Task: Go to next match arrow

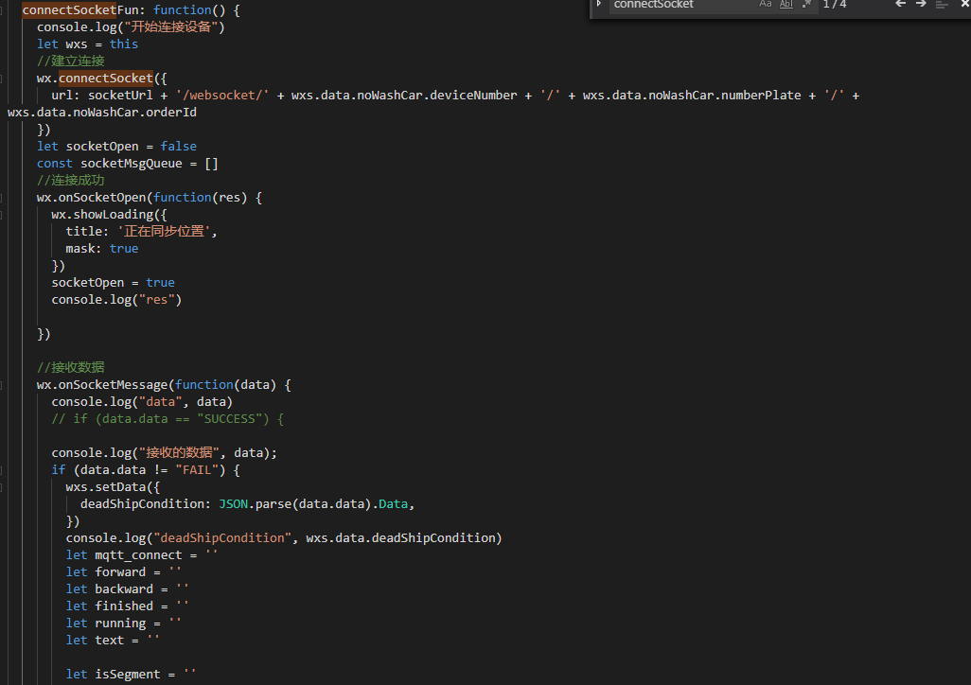Action: [x=921, y=5]
